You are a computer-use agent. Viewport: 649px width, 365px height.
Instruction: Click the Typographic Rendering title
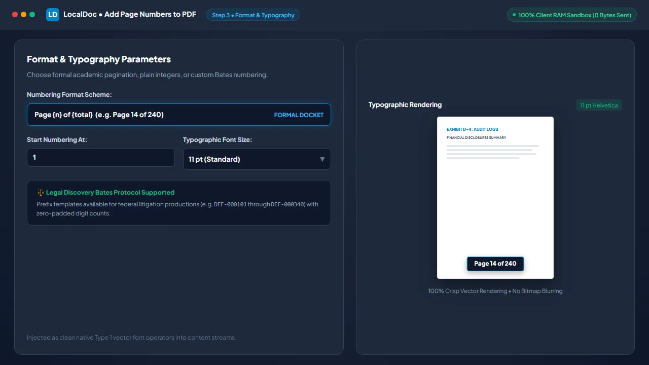click(405, 105)
